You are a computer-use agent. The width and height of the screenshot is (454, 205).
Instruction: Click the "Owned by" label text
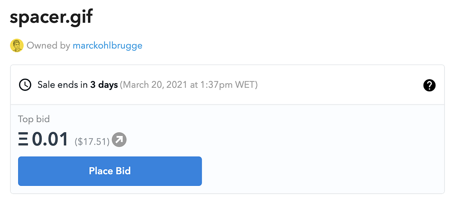(x=49, y=45)
